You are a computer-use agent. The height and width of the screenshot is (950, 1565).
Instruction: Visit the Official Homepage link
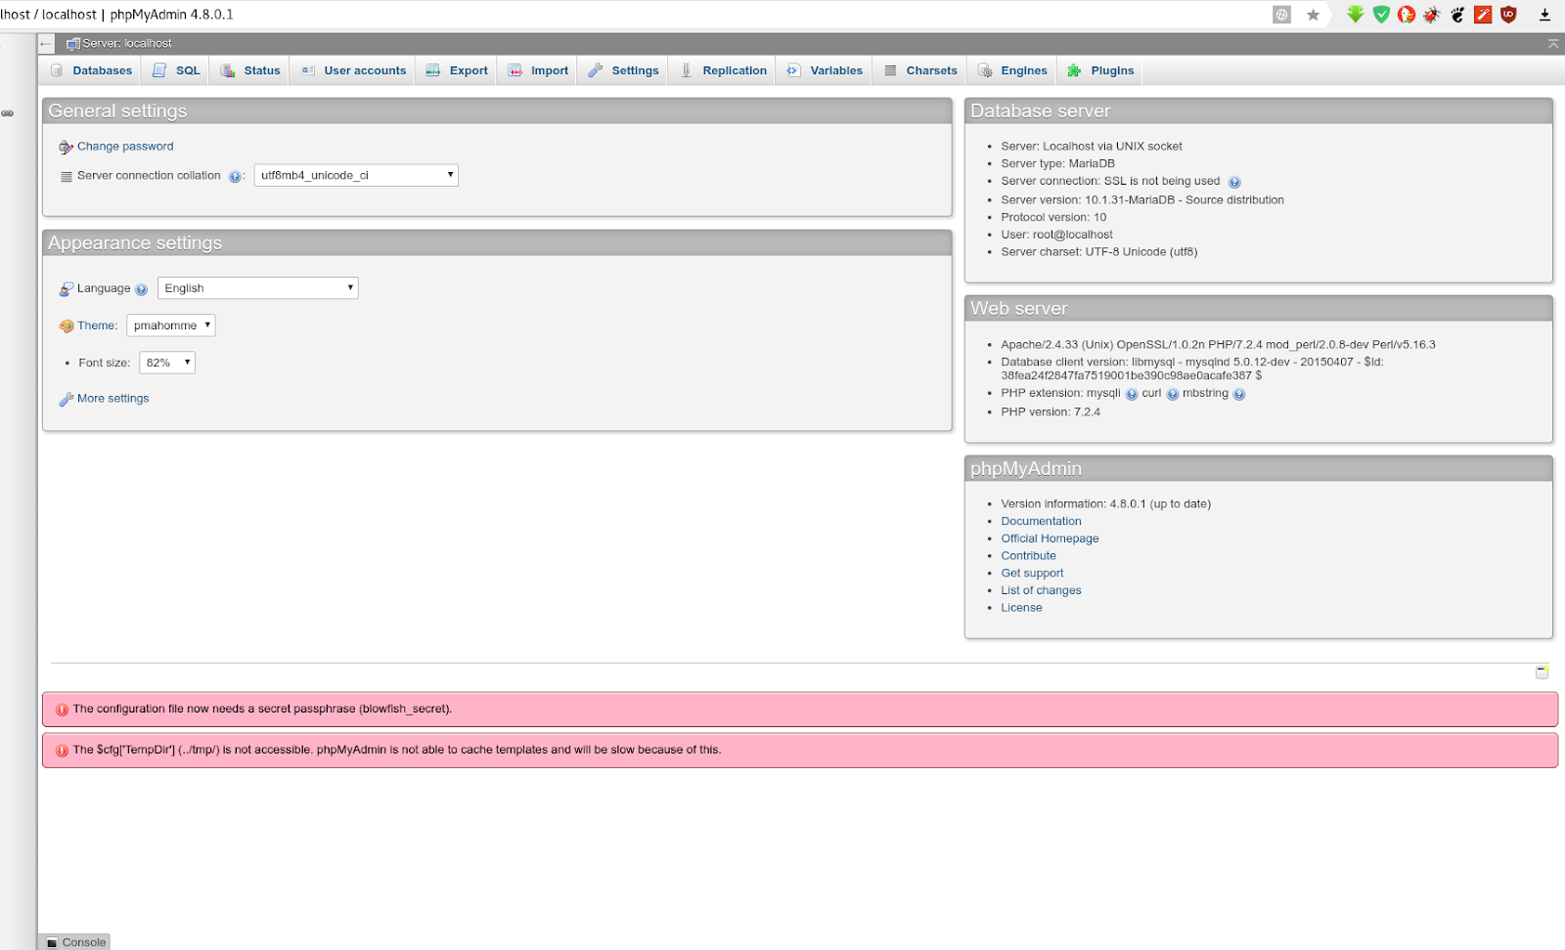pyautogui.click(x=1050, y=539)
